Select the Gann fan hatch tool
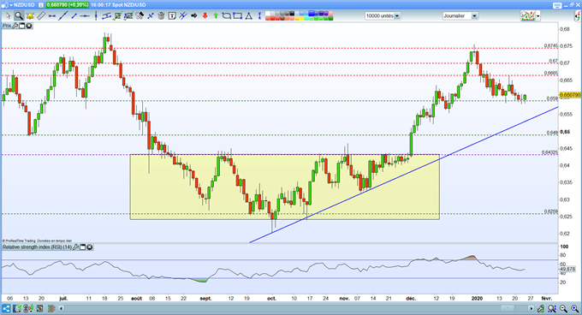582x315 pixels. tap(140, 16)
